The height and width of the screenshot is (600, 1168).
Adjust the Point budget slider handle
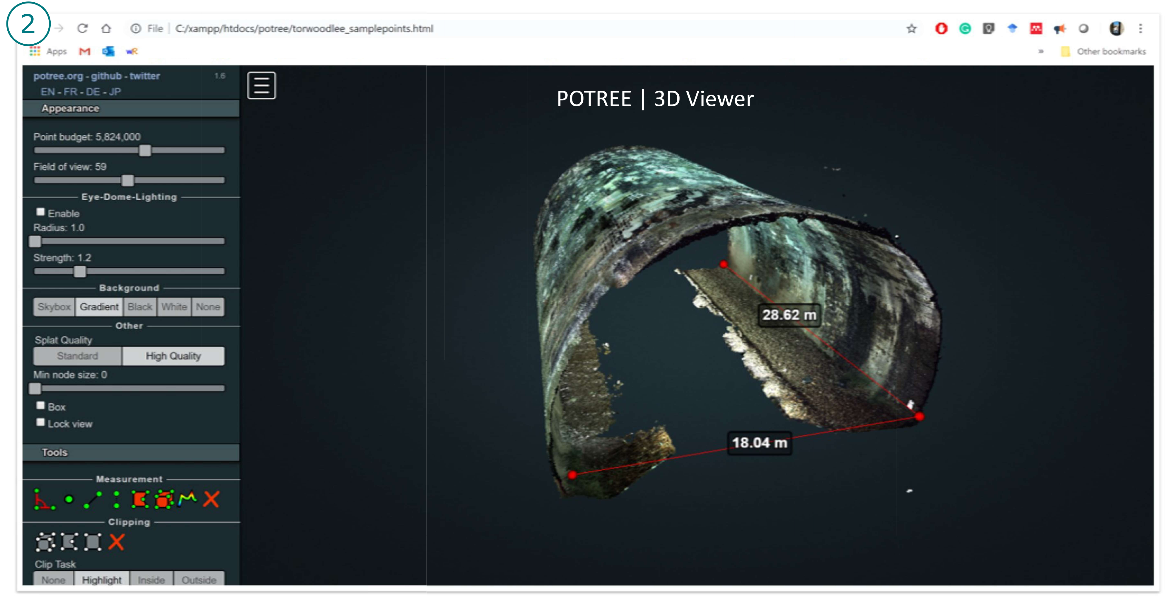[x=145, y=151]
